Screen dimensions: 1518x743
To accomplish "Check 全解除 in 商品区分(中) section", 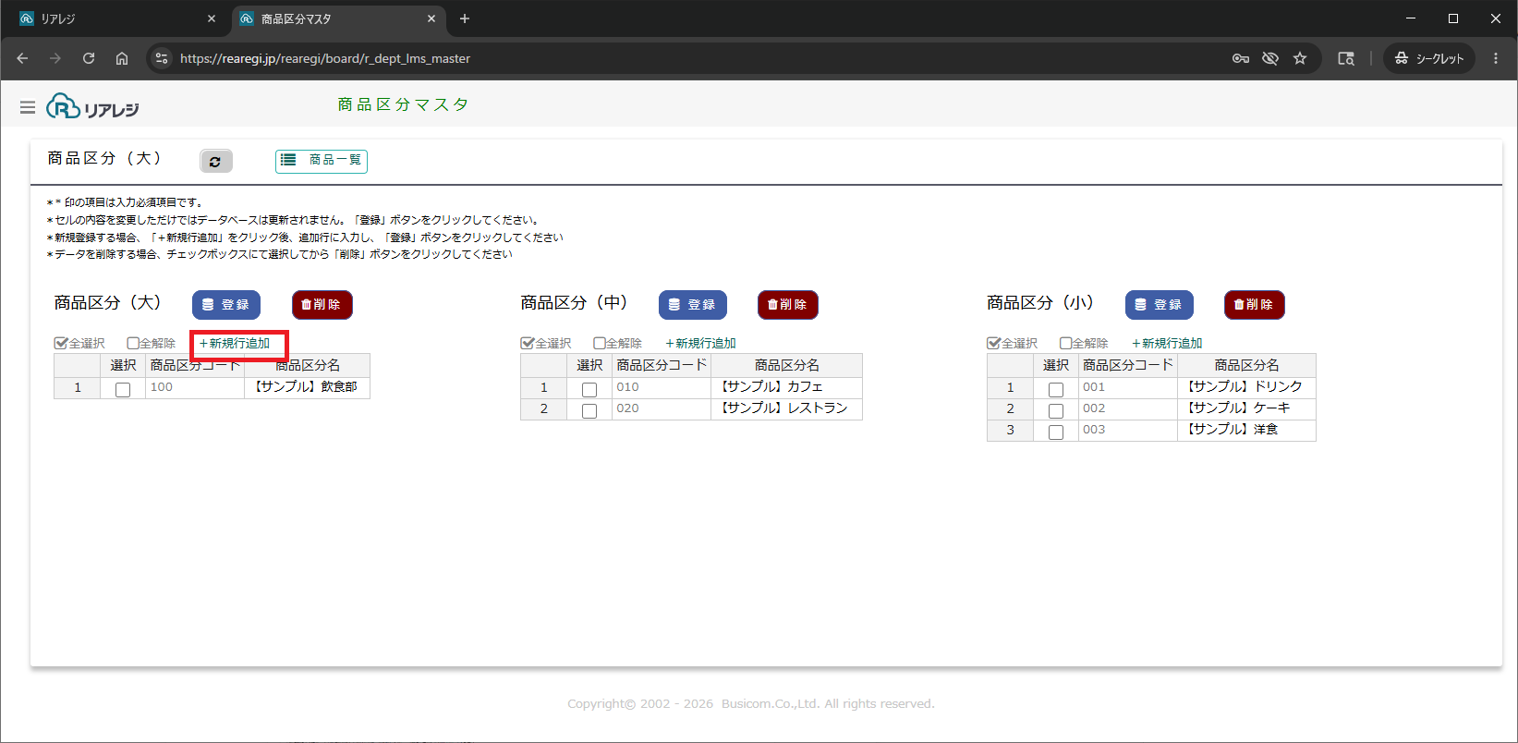I will click(x=617, y=343).
